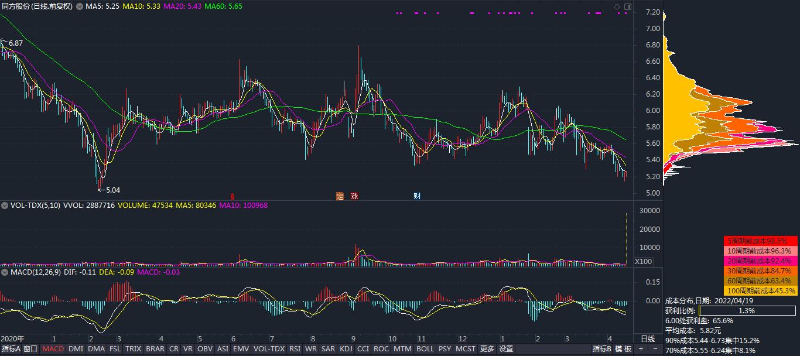The height and width of the screenshot is (356, 800).
Task: Select the ASI indicator tab
Action: point(223,349)
